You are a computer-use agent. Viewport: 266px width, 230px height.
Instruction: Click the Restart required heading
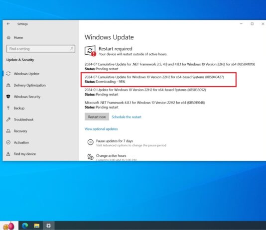coord(116,49)
